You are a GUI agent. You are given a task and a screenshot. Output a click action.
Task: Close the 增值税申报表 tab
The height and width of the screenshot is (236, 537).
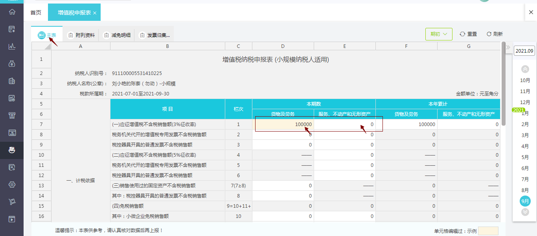point(95,13)
